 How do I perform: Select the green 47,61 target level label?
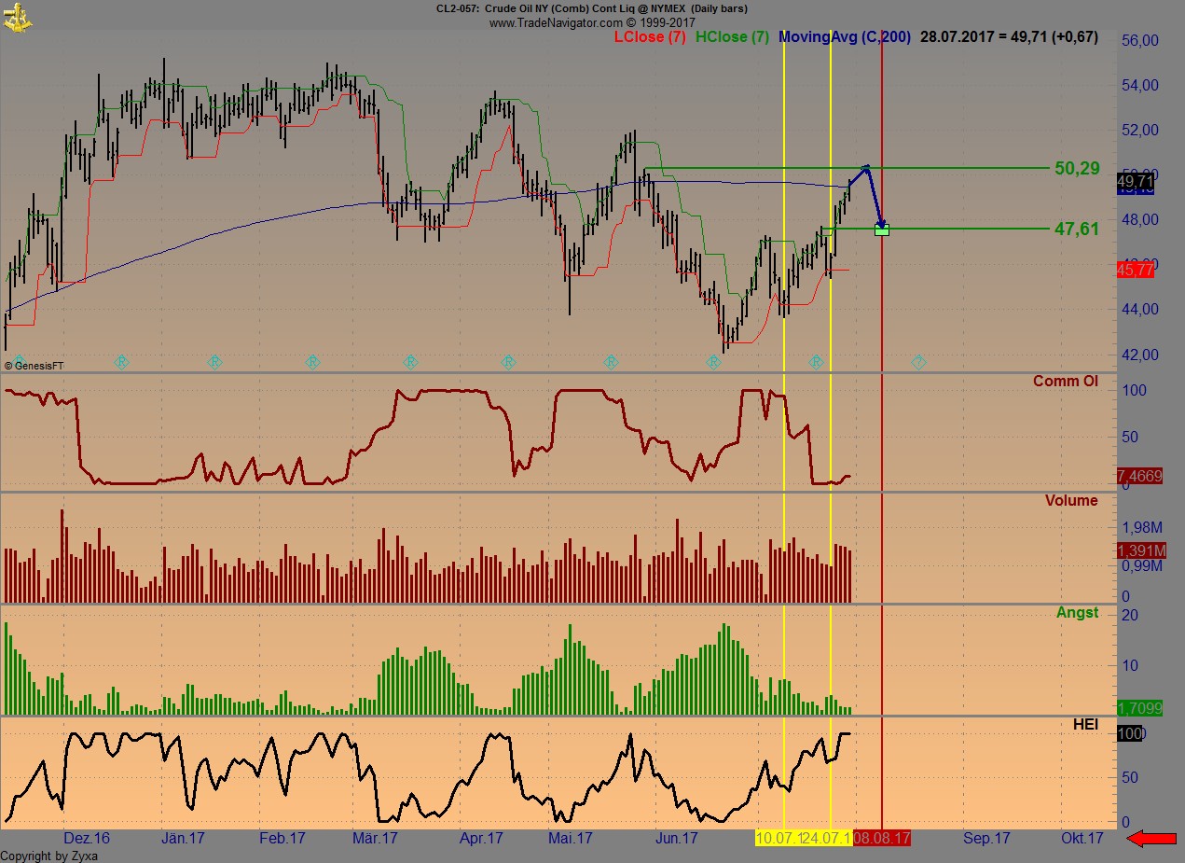(1077, 229)
